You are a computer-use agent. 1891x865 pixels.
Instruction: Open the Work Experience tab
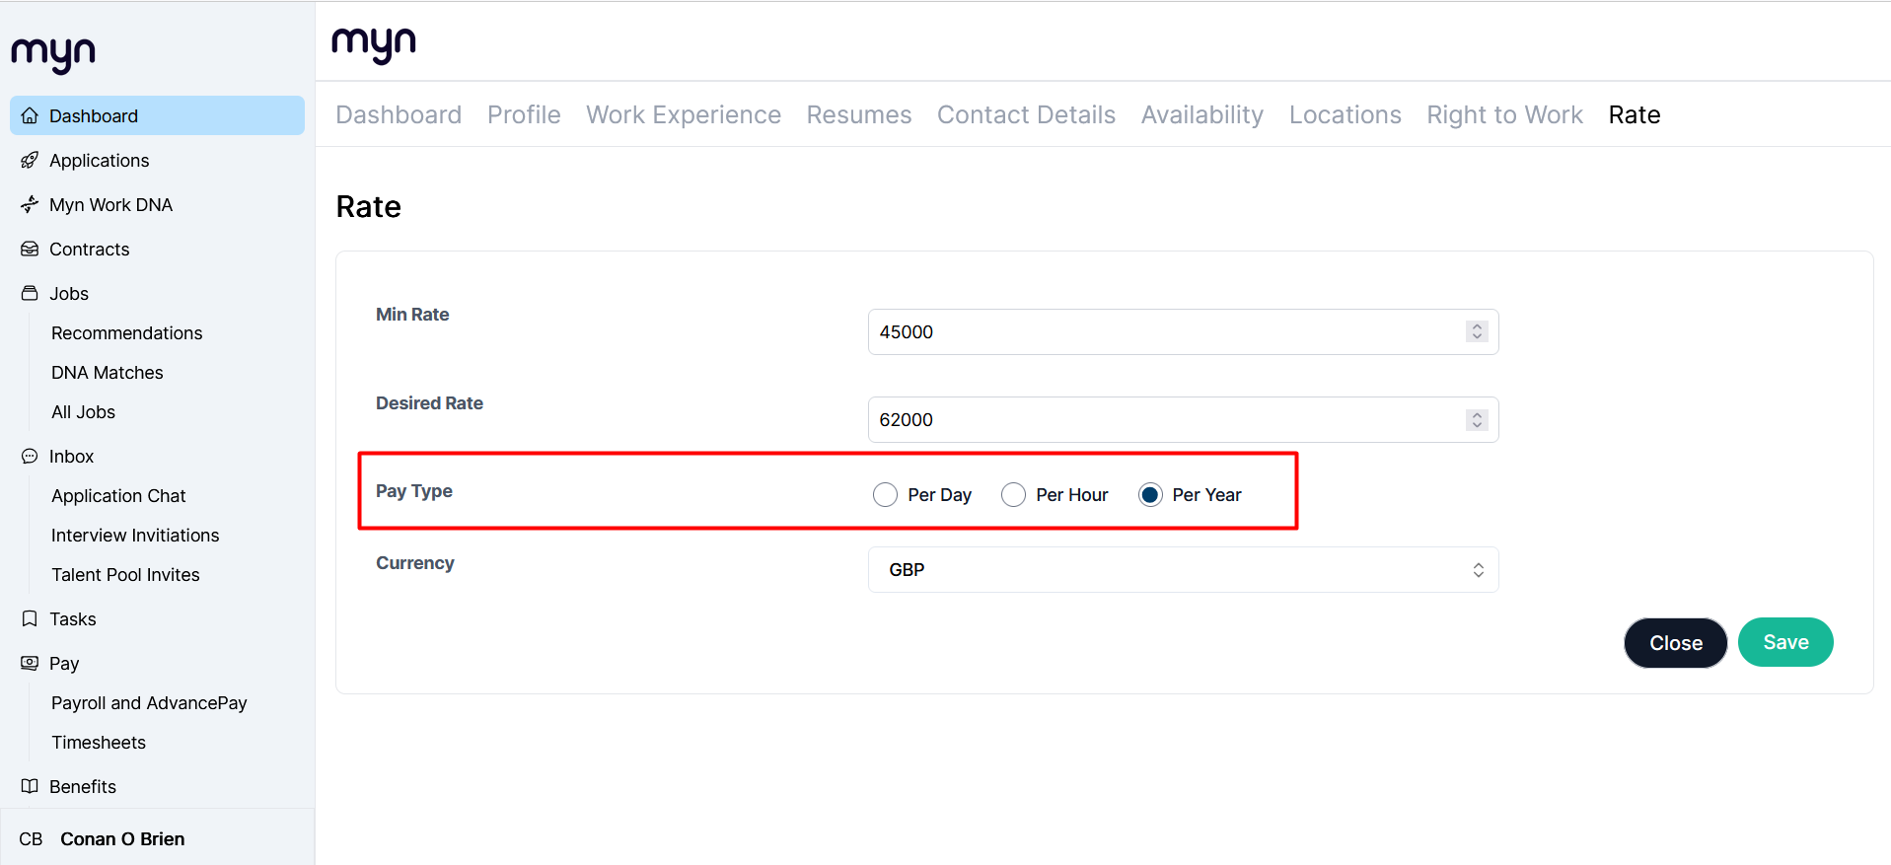click(x=684, y=114)
